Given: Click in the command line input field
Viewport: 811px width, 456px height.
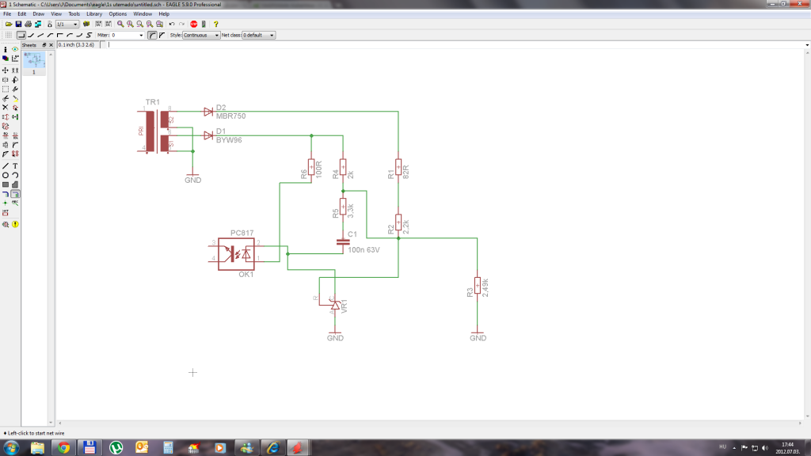Looking at the screenshot, I should (x=455, y=45).
